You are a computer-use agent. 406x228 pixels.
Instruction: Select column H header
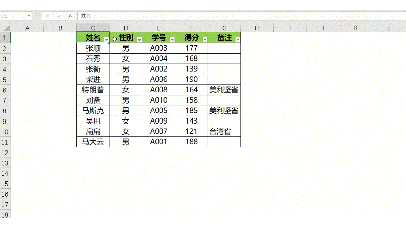point(257,28)
